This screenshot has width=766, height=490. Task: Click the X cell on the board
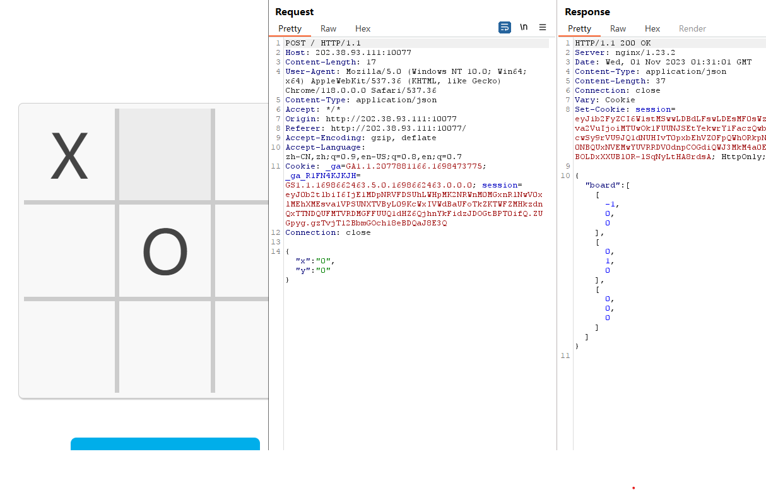tap(69, 155)
